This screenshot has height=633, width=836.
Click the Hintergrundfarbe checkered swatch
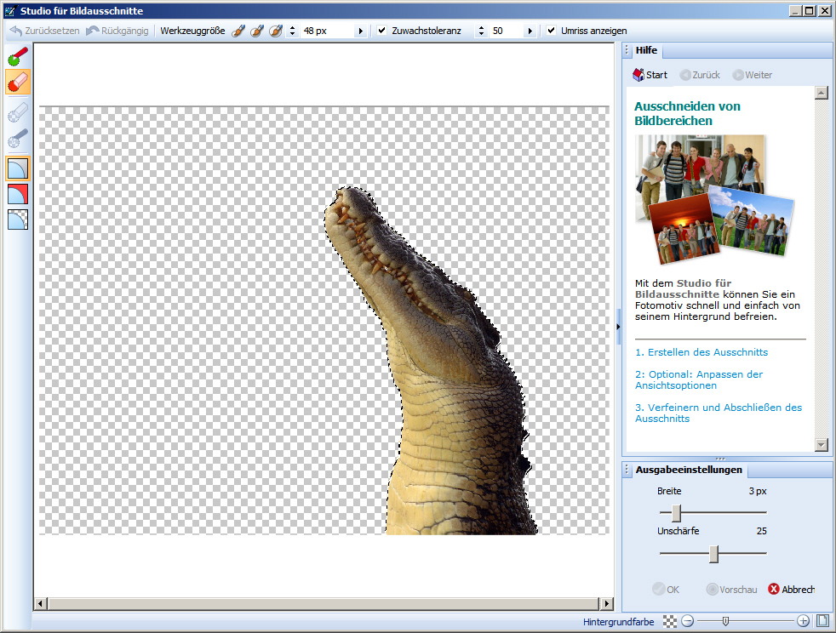tap(670, 621)
